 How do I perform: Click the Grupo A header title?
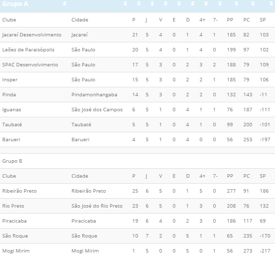tap(15, 4)
